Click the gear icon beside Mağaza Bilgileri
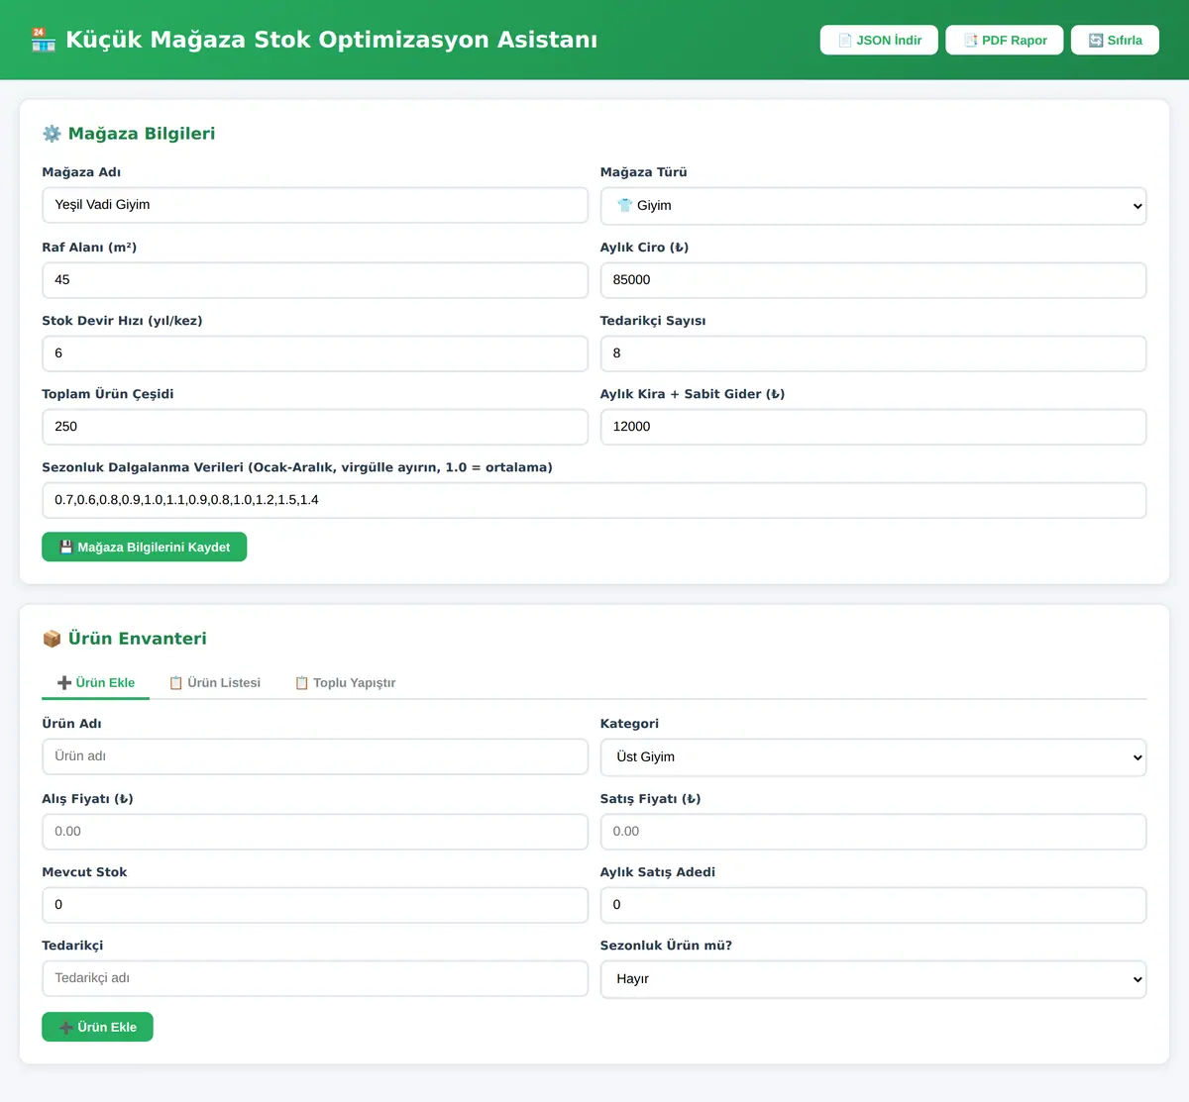 coord(52,134)
